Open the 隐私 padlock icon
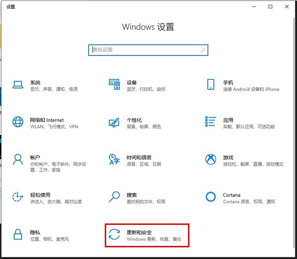The height and width of the screenshot is (259, 297). pyautogui.click(x=18, y=234)
